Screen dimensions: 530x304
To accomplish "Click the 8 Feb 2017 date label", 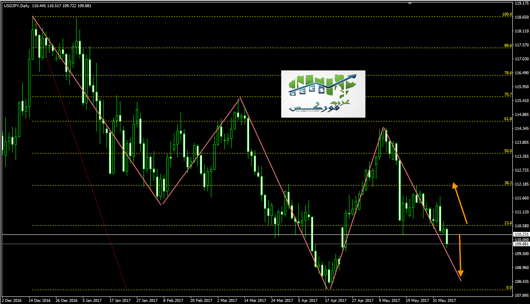I will (173, 301).
